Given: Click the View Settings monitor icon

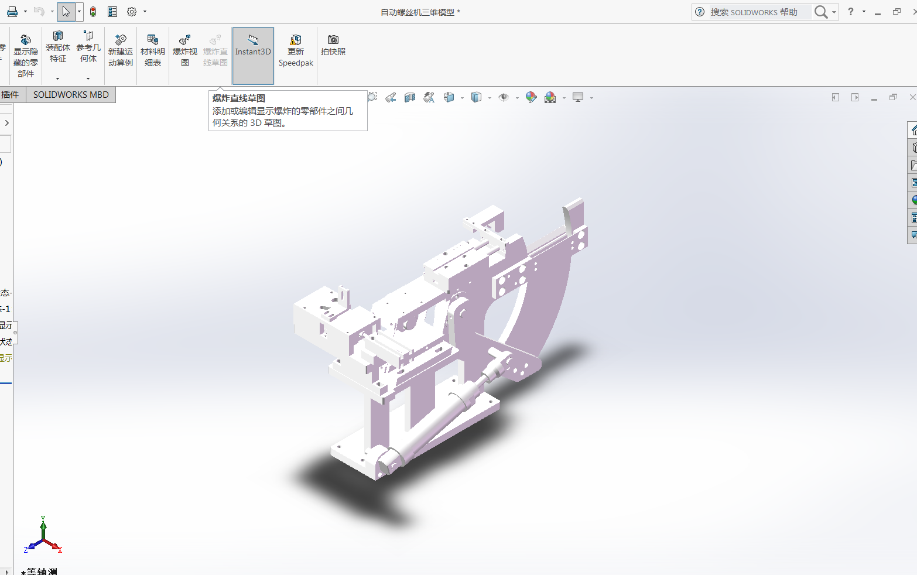Looking at the screenshot, I should tap(578, 97).
